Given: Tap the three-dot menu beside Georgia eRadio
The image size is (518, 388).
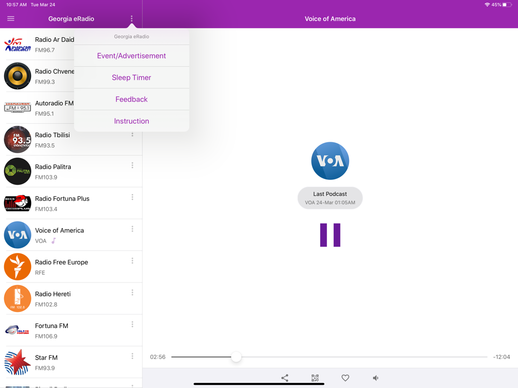Looking at the screenshot, I should [x=132, y=19].
